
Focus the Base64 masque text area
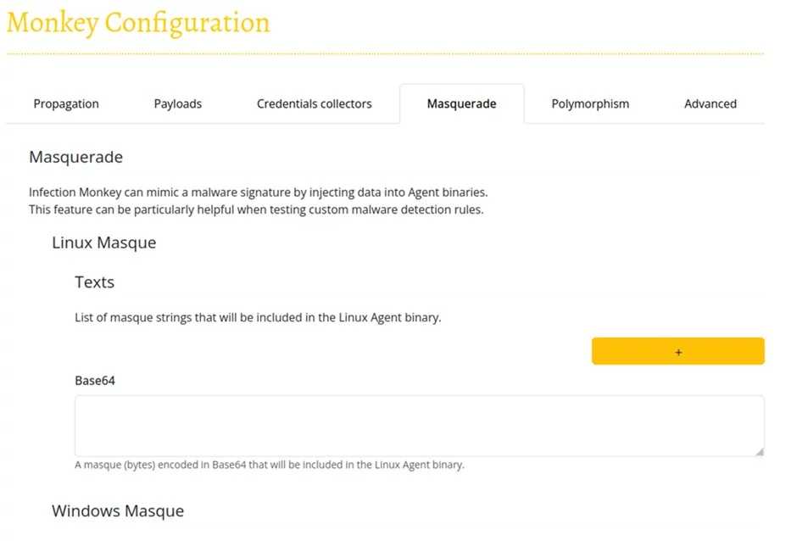point(419,426)
